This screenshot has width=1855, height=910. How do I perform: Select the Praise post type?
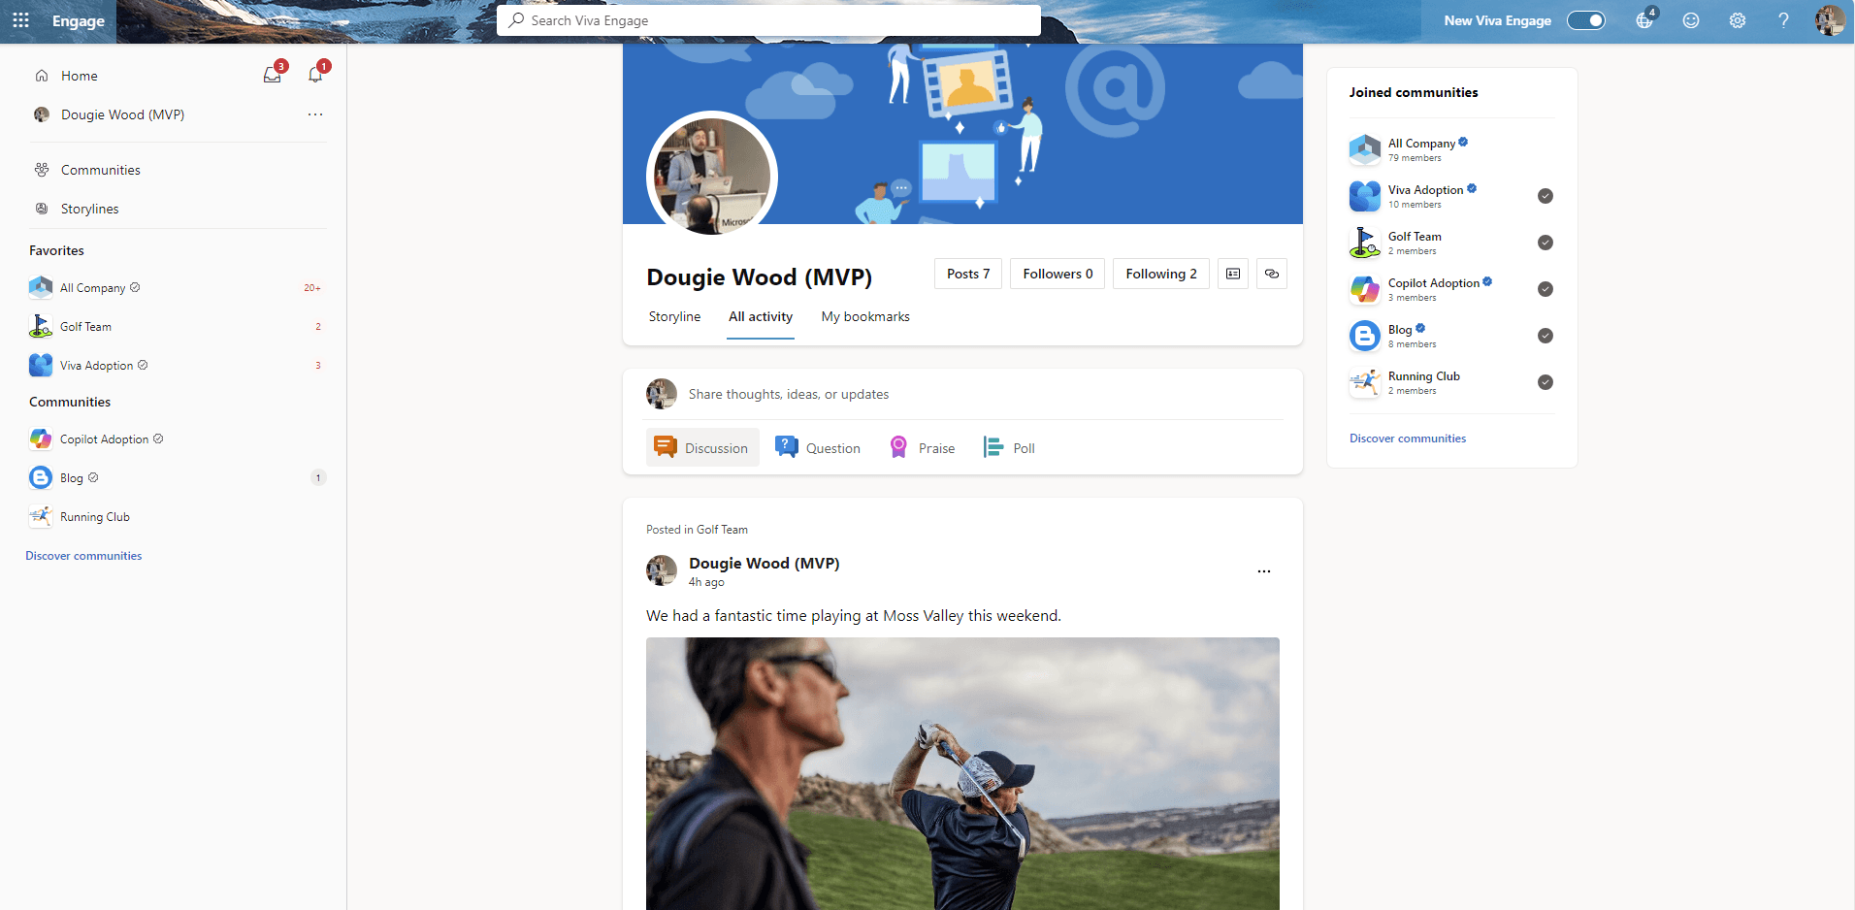(923, 447)
